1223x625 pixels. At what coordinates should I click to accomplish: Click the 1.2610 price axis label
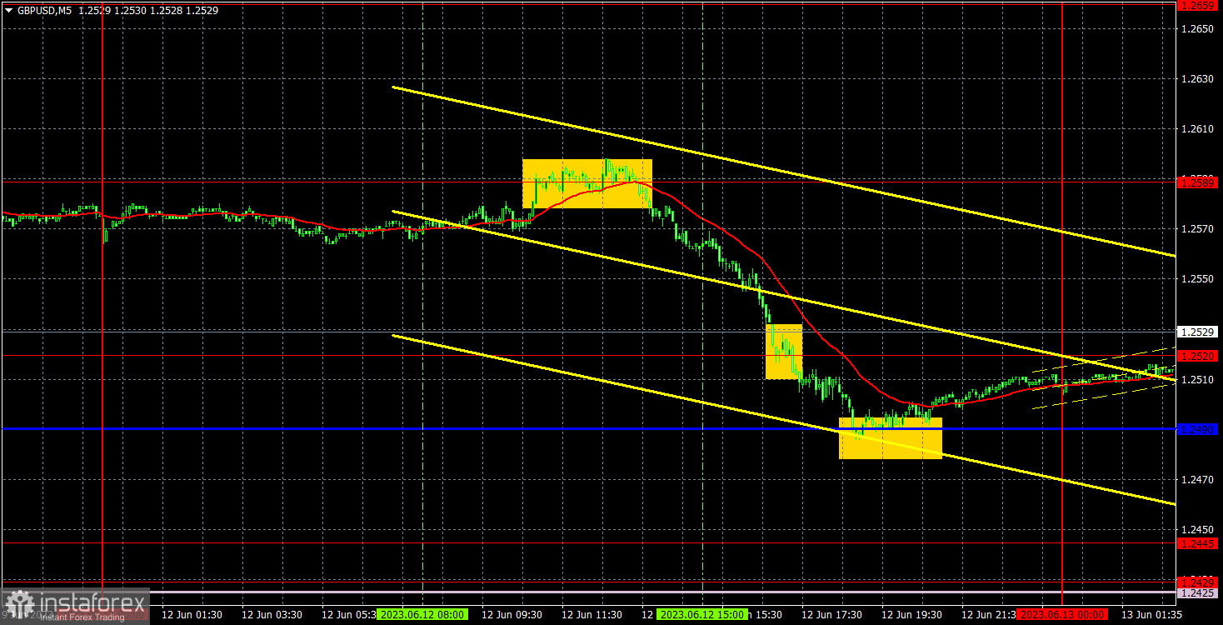click(x=1196, y=129)
